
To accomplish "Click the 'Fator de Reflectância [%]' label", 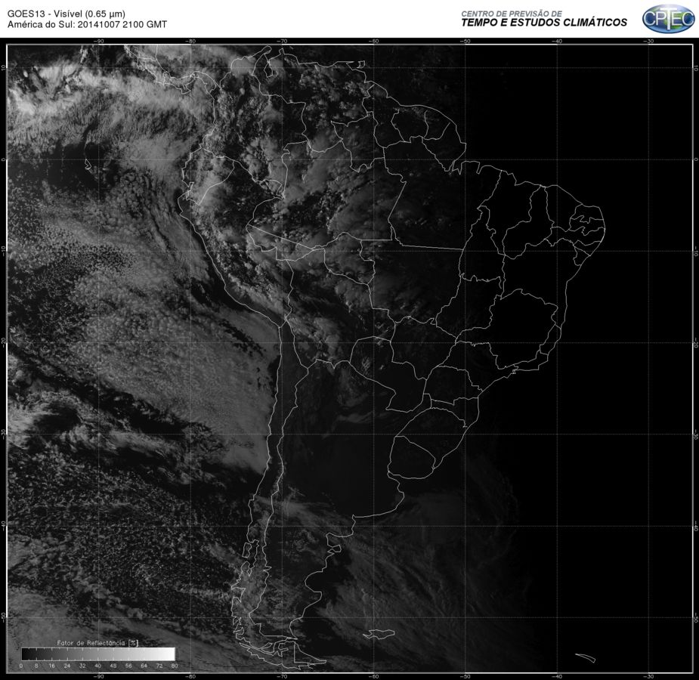I will (x=97, y=643).
